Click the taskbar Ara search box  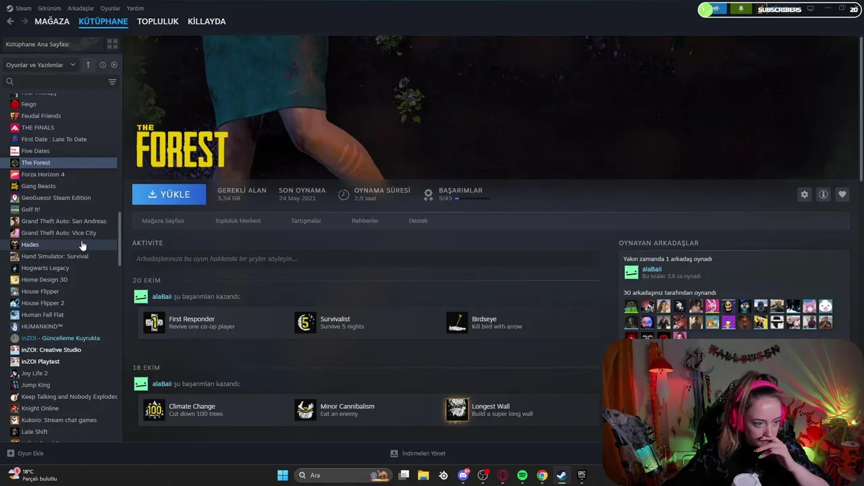tap(343, 475)
